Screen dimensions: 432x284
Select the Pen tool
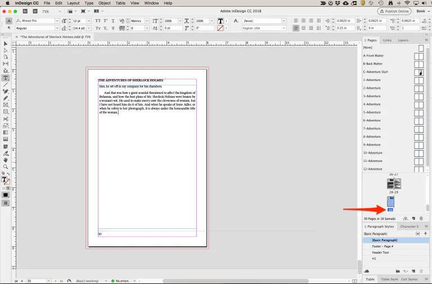(6, 91)
